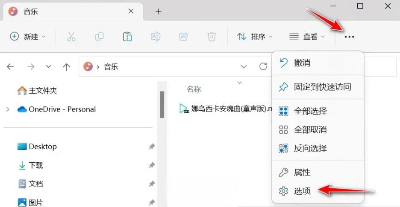Click the breadcrumb chevron before 音乐

(x=98, y=67)
